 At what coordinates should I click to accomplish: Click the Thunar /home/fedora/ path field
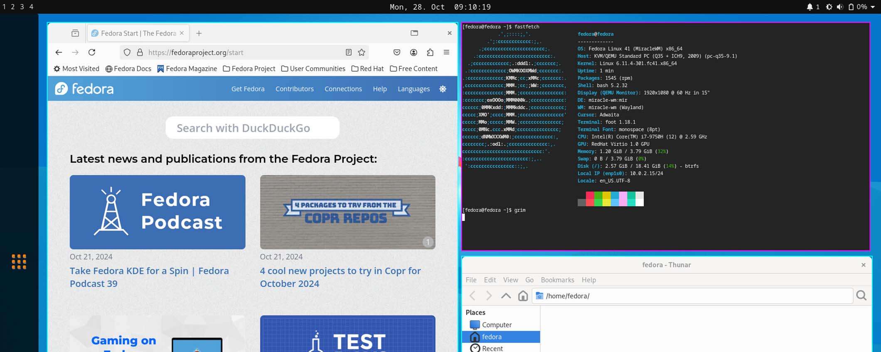693,296
